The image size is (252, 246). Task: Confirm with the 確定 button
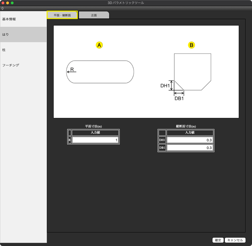point(218,240)
